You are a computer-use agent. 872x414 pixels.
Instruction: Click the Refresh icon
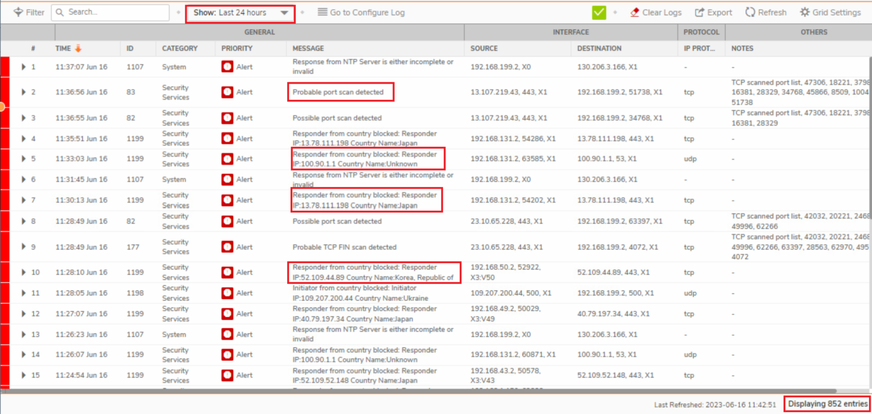coord(750,12)
